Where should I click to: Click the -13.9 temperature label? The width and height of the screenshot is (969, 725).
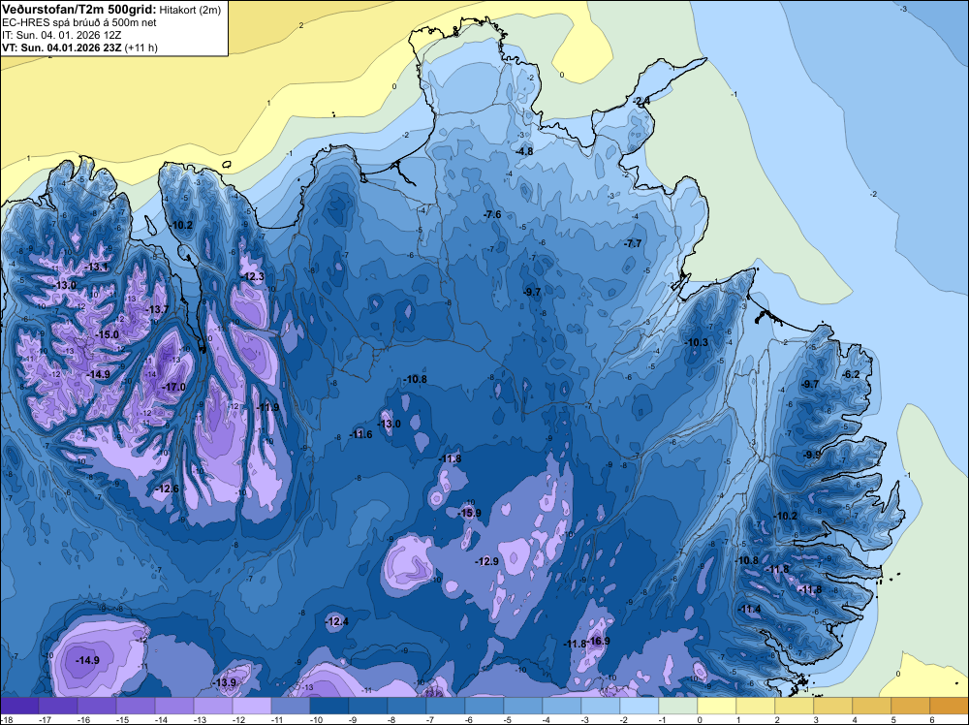coord(225,682)
